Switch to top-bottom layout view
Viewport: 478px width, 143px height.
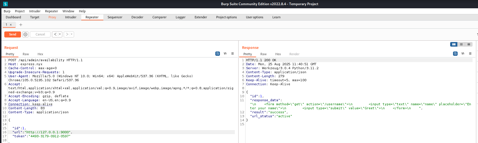click(x=461, y=44)
